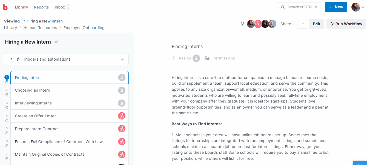Go to Library in the top navigation

(21, 7)
